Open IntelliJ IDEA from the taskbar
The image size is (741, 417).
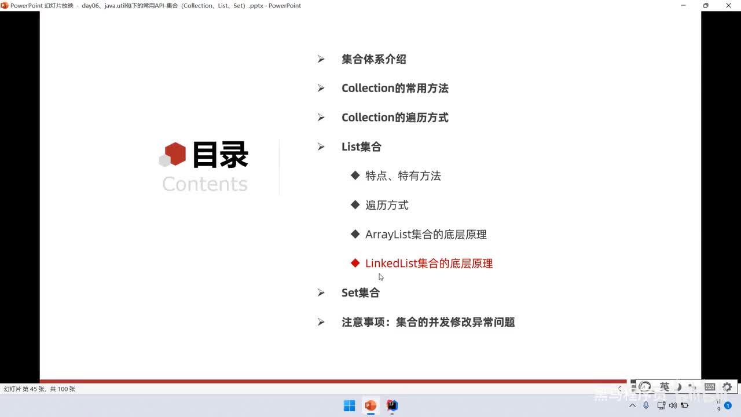tap(392, 405)
